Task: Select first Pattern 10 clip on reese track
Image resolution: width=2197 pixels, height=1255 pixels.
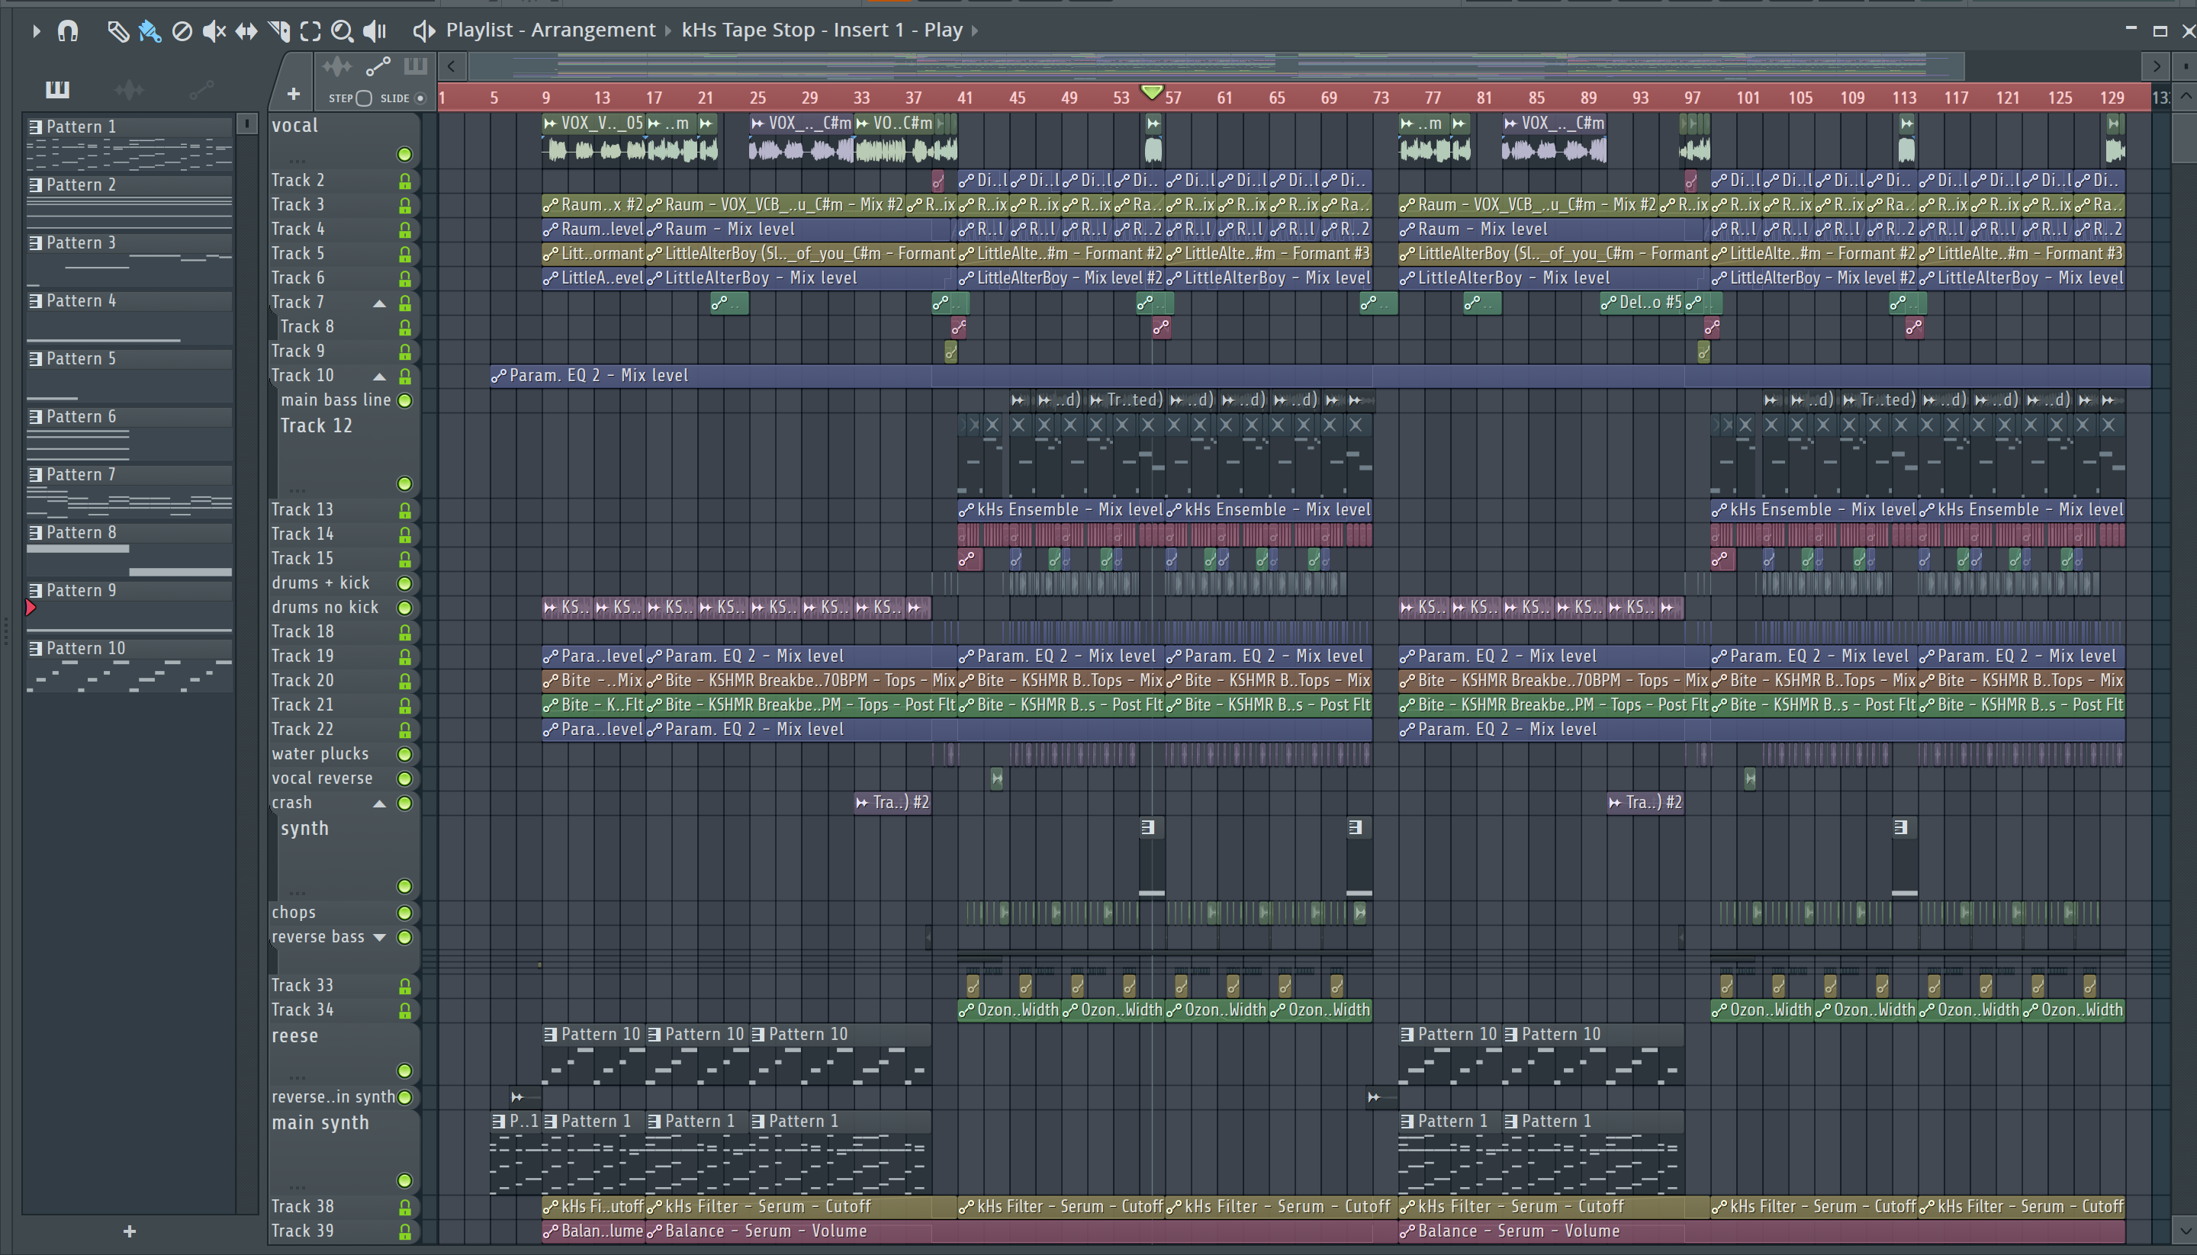Action: [593, 1053]
